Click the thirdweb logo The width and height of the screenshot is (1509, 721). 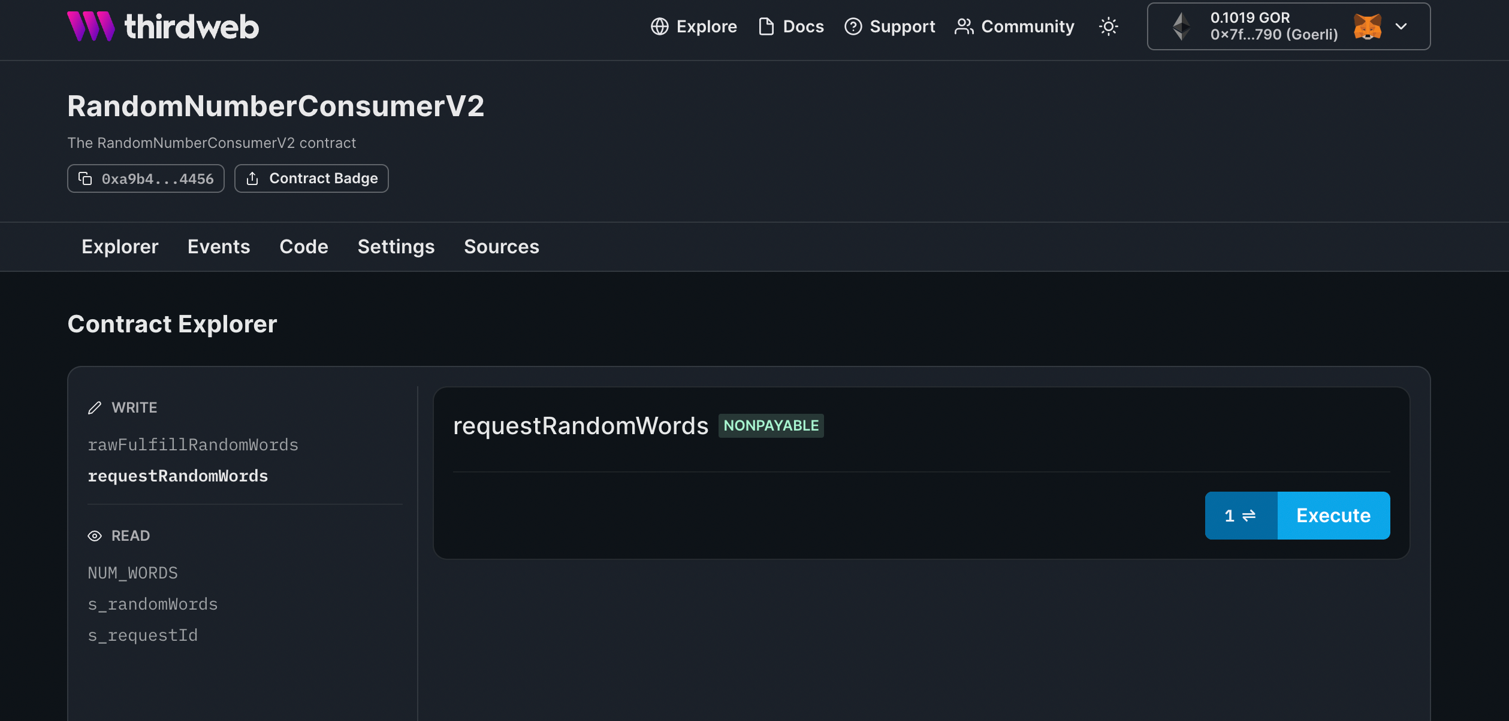tap(163, 26)
